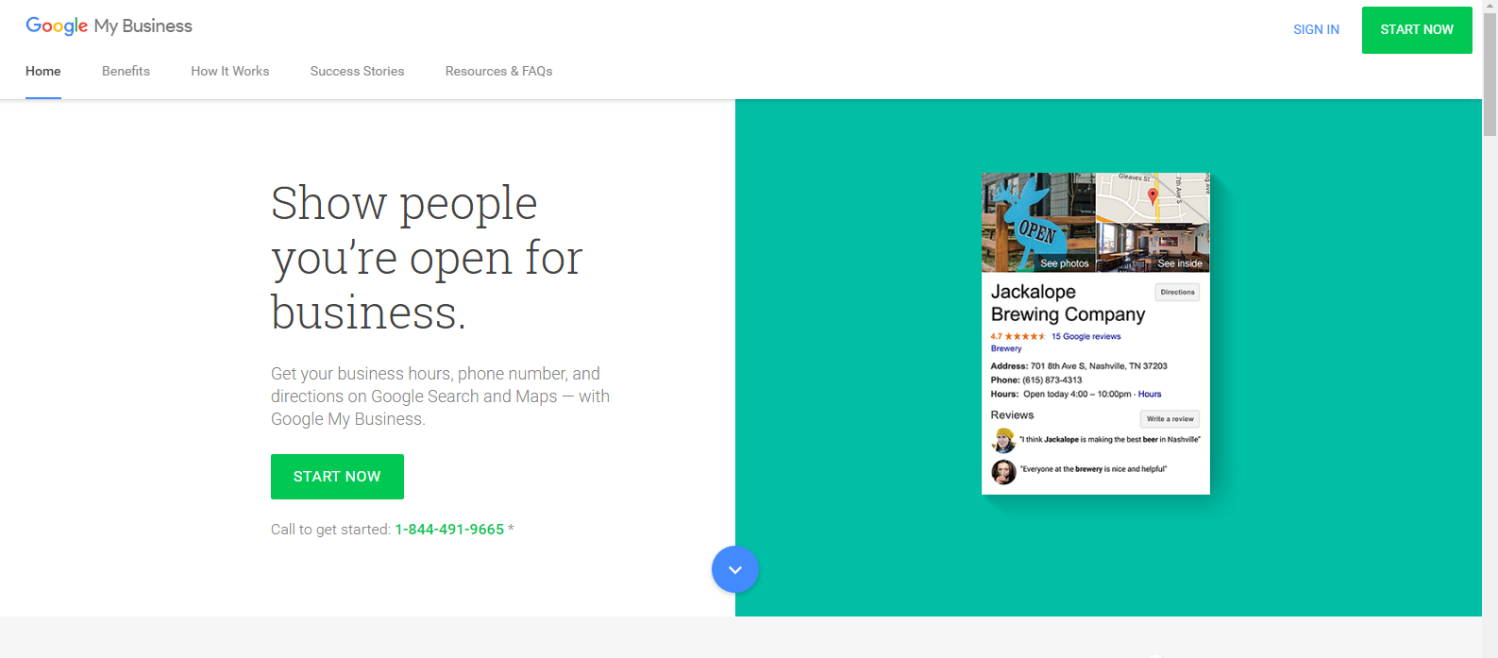Click the Google My Business logo

pos(109,26)
